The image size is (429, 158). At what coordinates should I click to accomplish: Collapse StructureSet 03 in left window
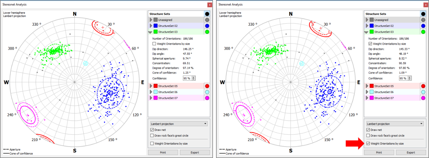point(151,32)
